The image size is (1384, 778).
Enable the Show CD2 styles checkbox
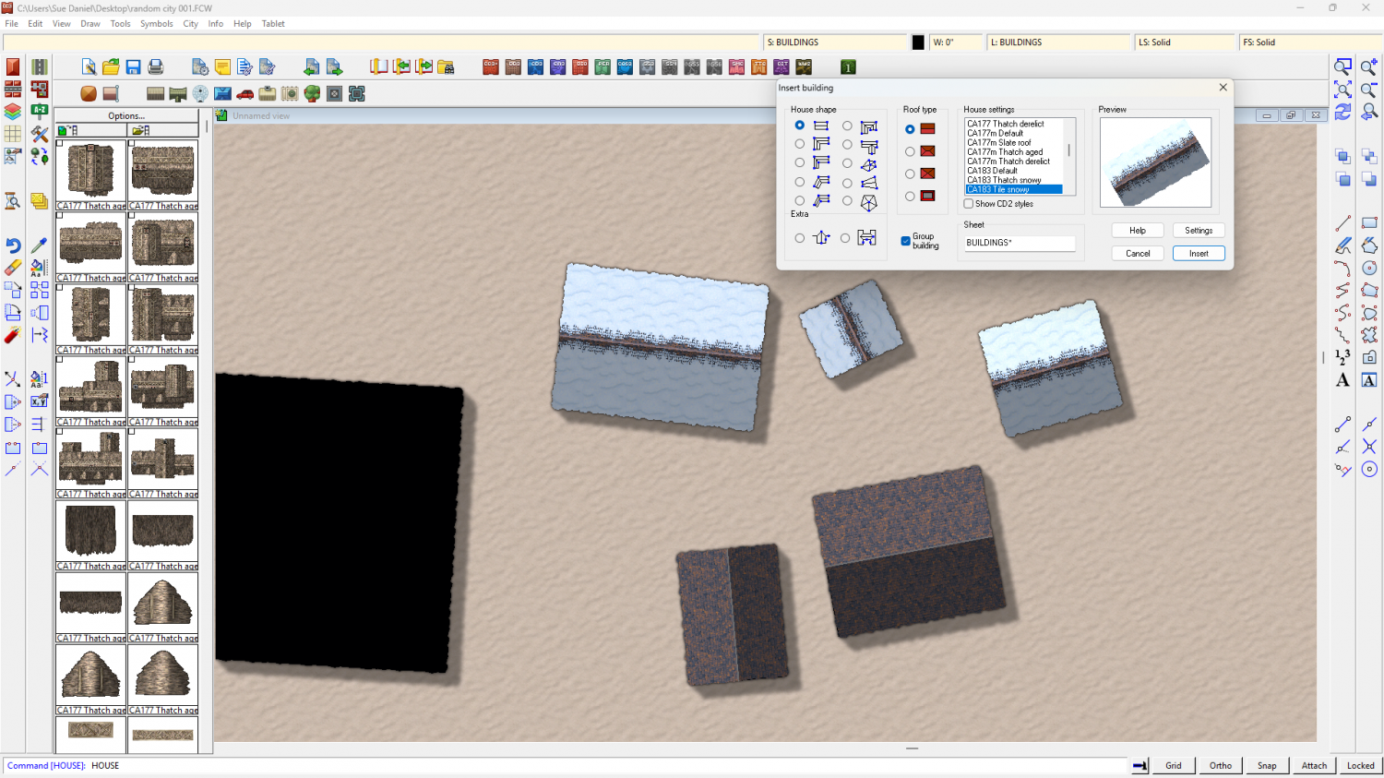[969, 204]
